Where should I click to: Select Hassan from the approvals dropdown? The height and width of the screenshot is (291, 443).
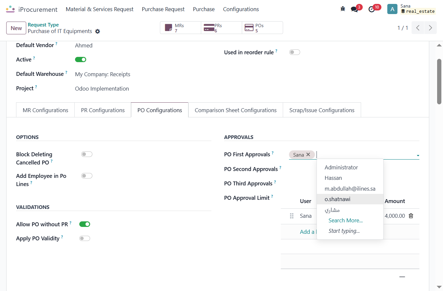point(350,178)
